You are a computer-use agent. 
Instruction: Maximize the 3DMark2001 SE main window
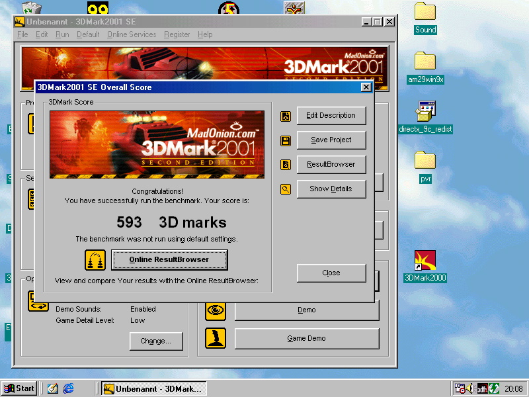377,22
